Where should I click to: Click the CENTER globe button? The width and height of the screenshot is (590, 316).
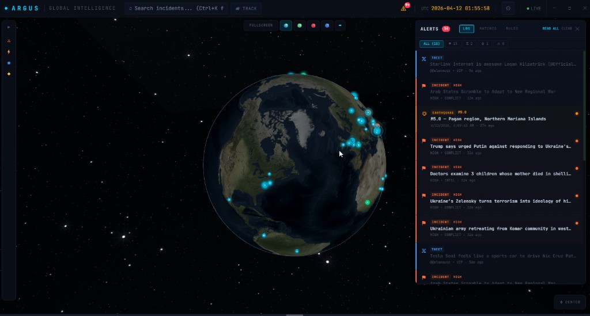point(570,302)
